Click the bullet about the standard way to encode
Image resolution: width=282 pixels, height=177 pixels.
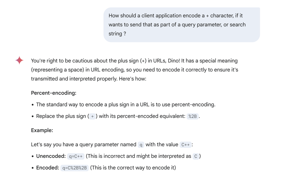(x=126, y=105)
